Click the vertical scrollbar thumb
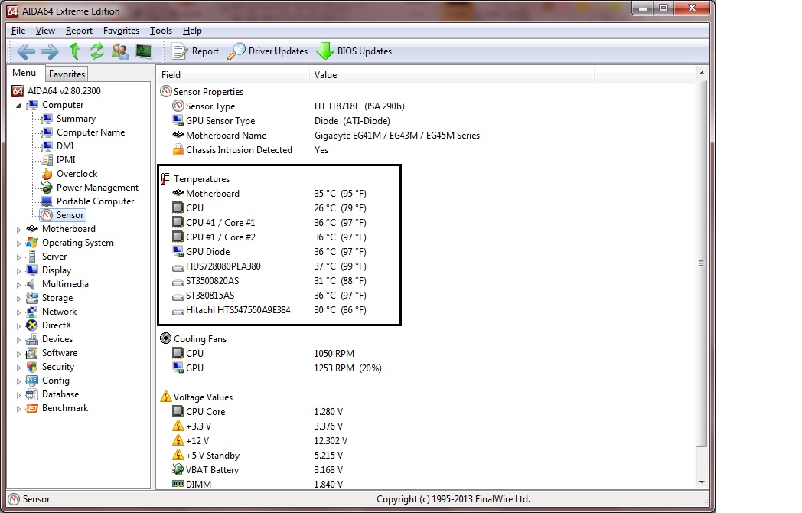This screenshot has height=513, width=802. tap(702, 263)
